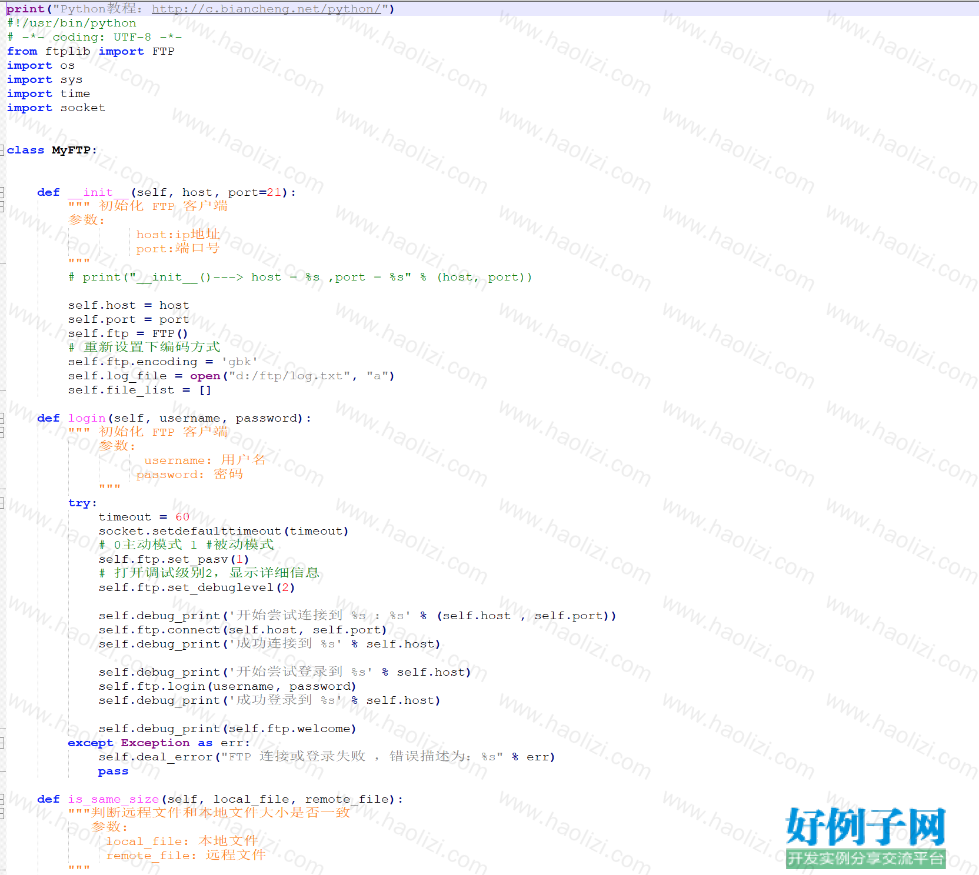Click the 'import sys' line
This screenshot has width=979, height=875.
coord(45,79)
